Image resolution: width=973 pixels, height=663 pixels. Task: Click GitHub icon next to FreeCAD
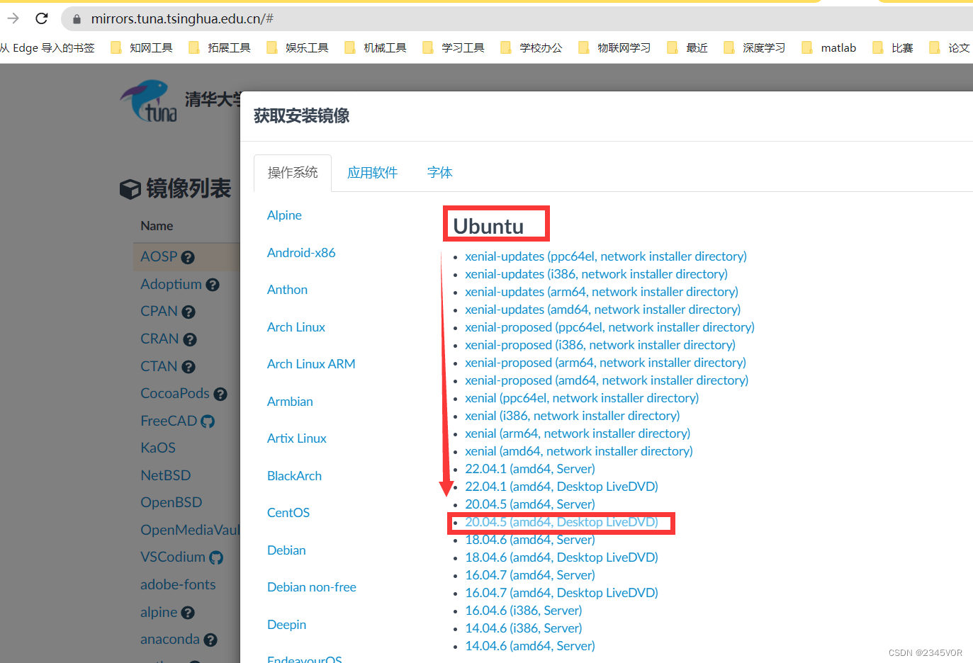[x=208, y=421]
